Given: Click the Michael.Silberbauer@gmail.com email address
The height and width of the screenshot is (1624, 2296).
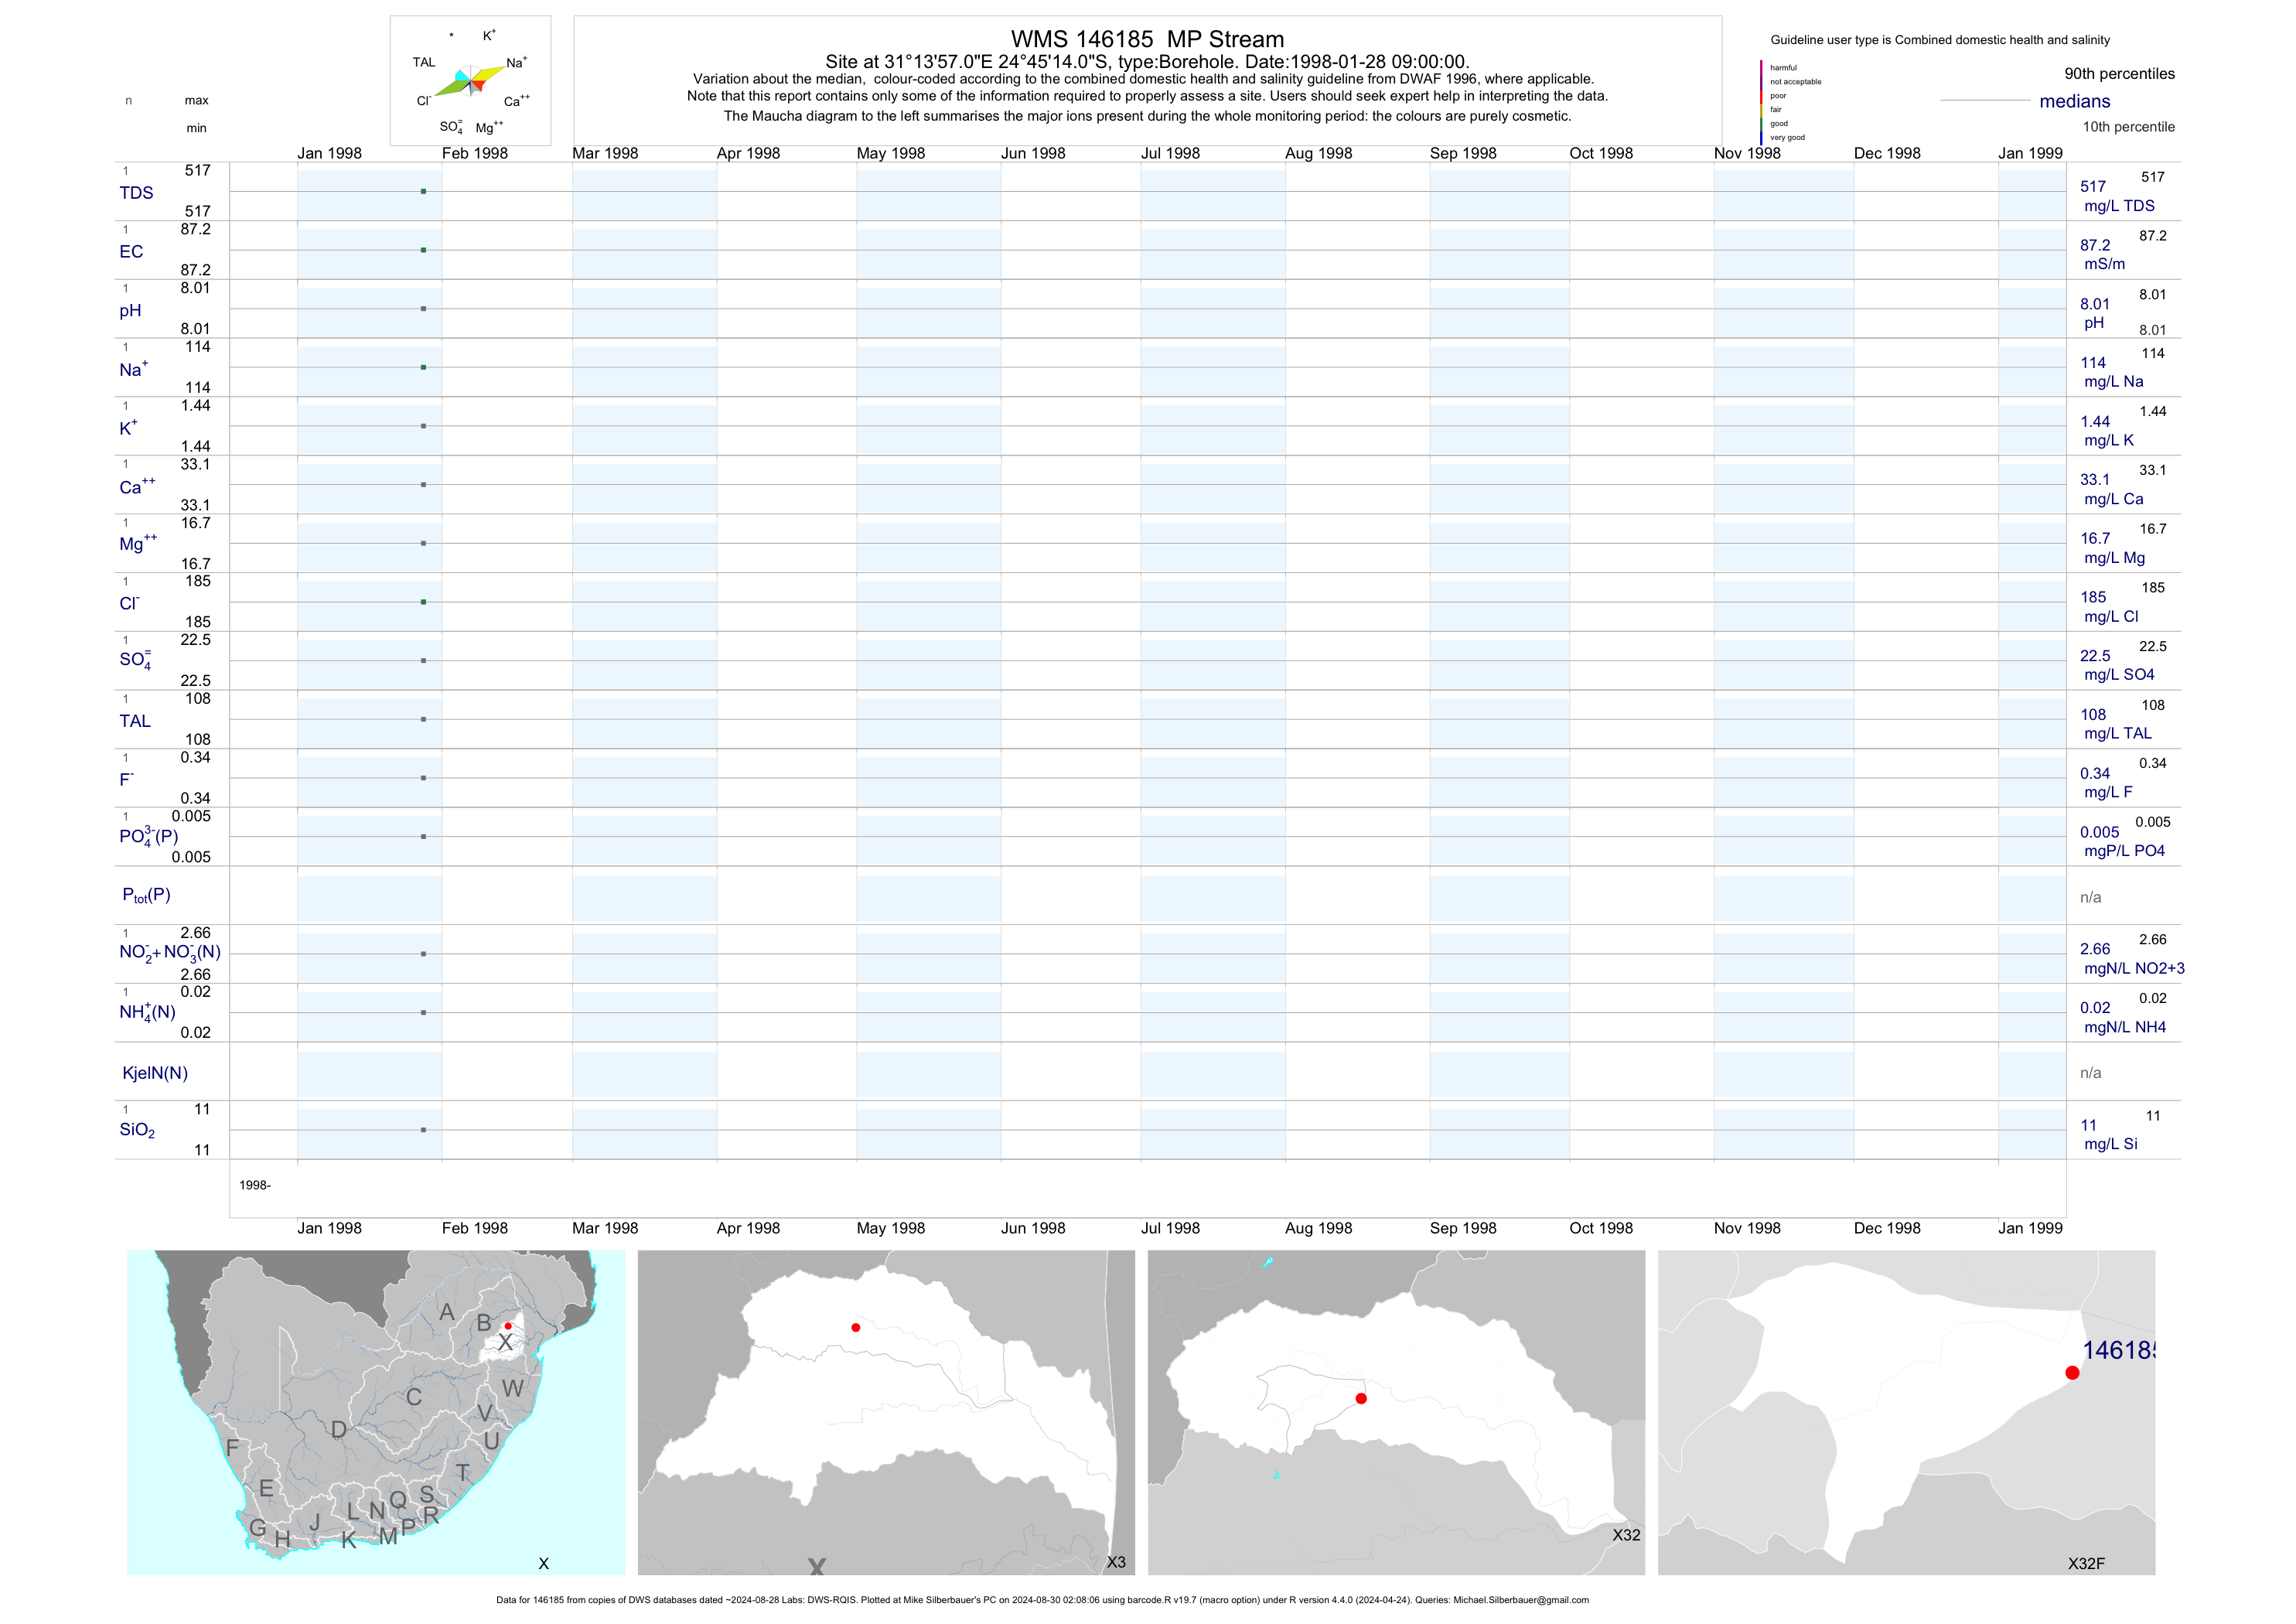Looking at the screenshot, I should [x=1520, y=1600].
